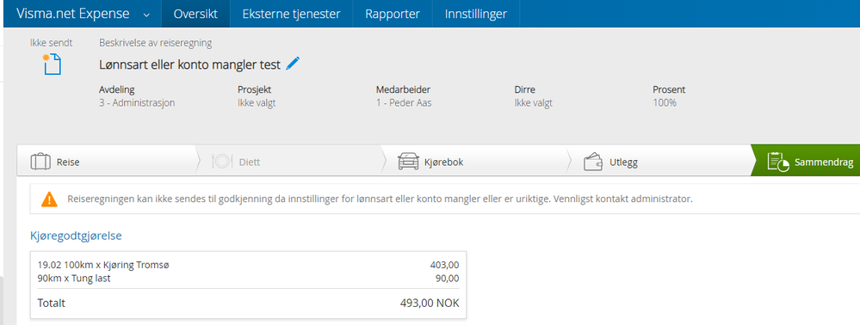This screenshot has height=325, width=860.
Task: Click the warning message about lønnsart eller konto
Action: point(381,199)
